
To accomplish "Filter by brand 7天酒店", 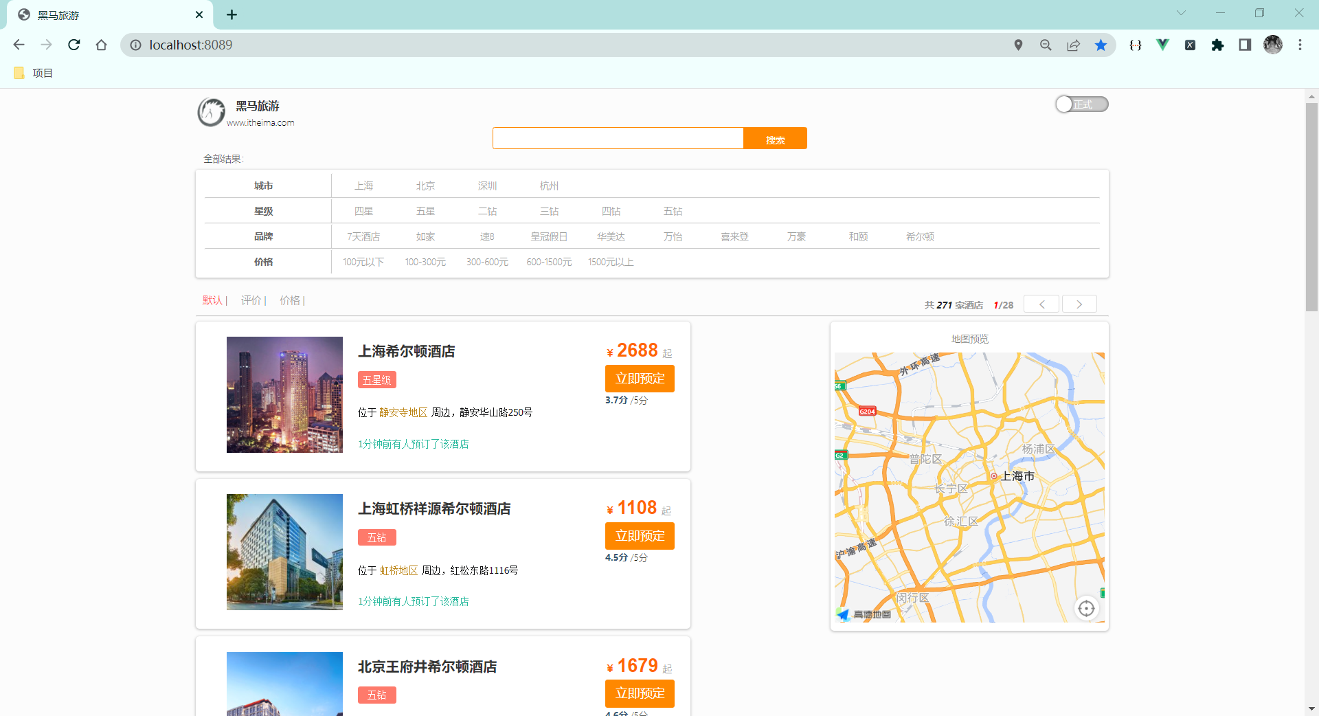I will (x=364, y=236).
